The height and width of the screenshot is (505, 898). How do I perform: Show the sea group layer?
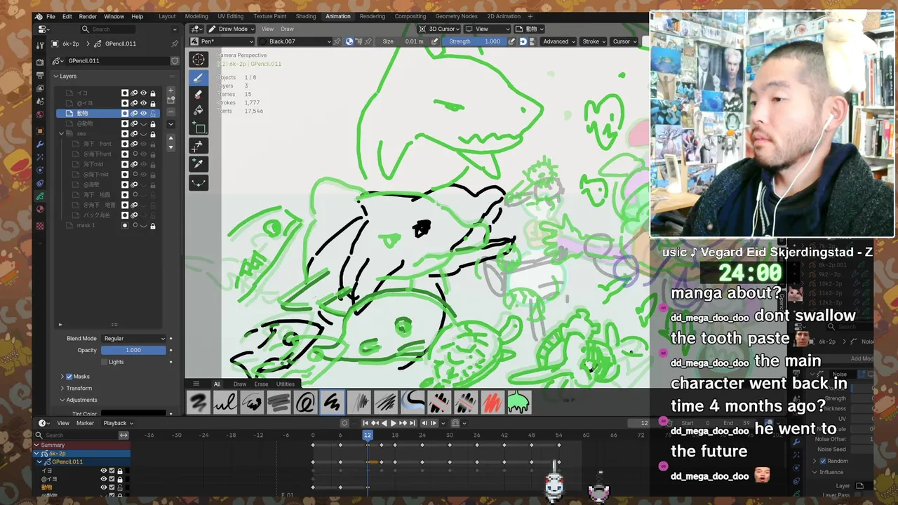click(143, 133)
